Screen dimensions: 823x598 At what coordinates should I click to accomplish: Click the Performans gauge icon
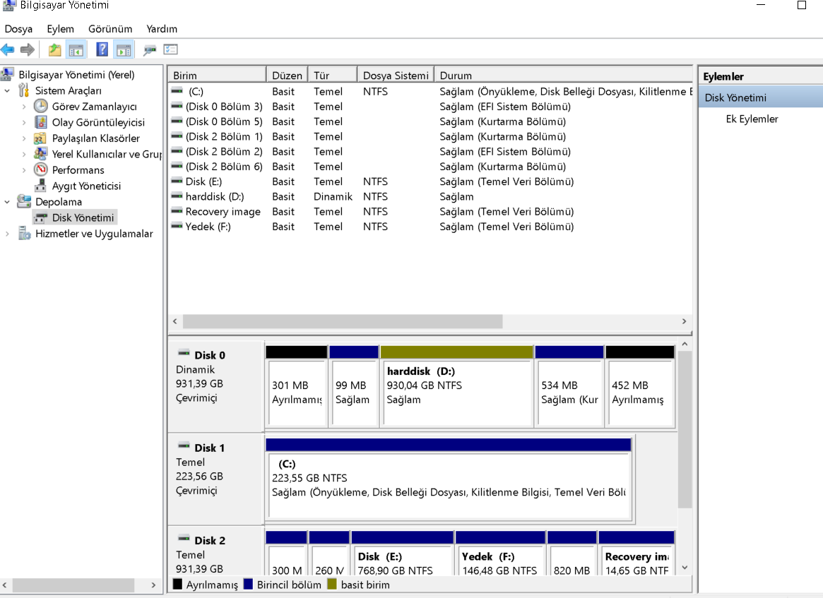[41, 169]
